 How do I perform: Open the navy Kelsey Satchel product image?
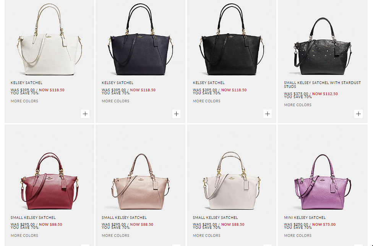[x=141, y=39]
